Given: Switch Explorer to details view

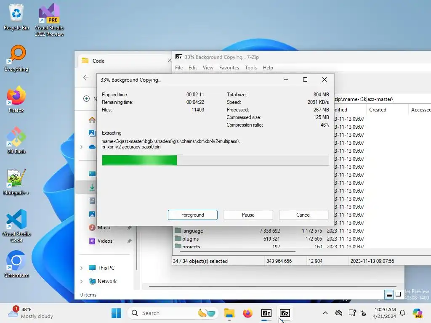Looking at the screenshot, I should tap(389, 295).
